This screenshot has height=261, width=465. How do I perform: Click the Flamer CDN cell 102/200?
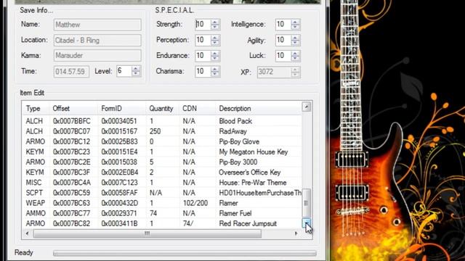(195, 203)
